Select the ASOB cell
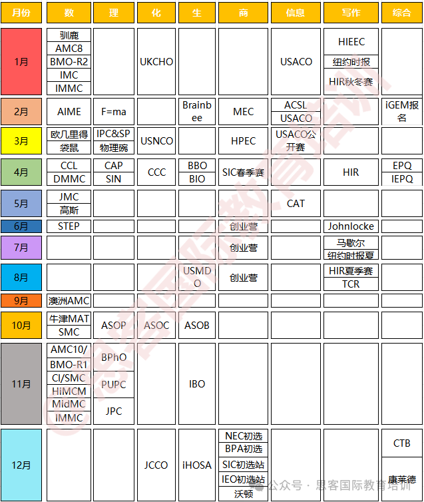Image resolution: width=424 pixels, height=502 pixels. 197,326
